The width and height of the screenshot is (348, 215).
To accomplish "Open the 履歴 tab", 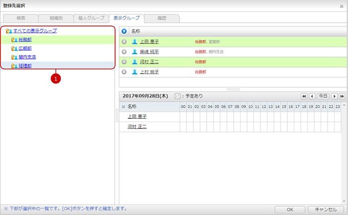I will tap(162, 18).
